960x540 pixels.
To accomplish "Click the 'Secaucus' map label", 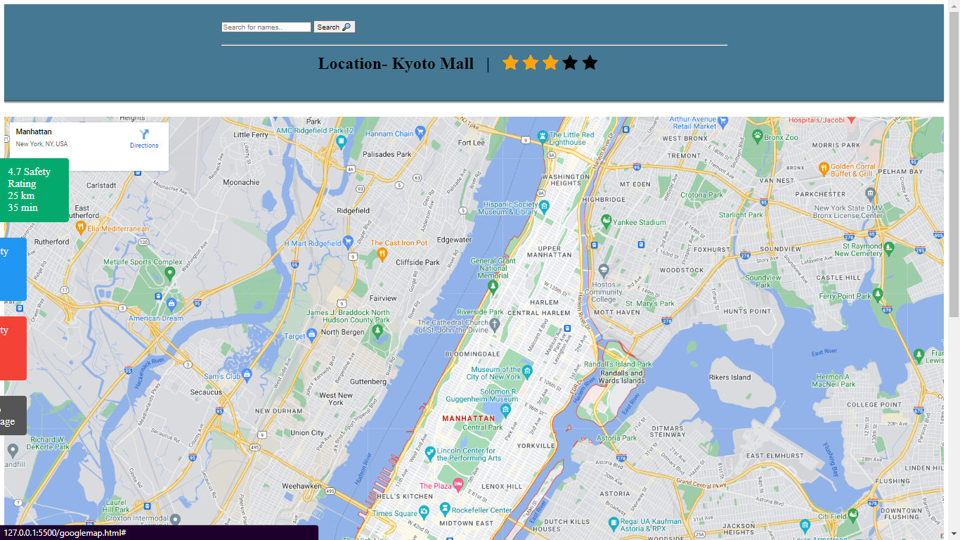I will pyautogui.click(x=206, y=392).
